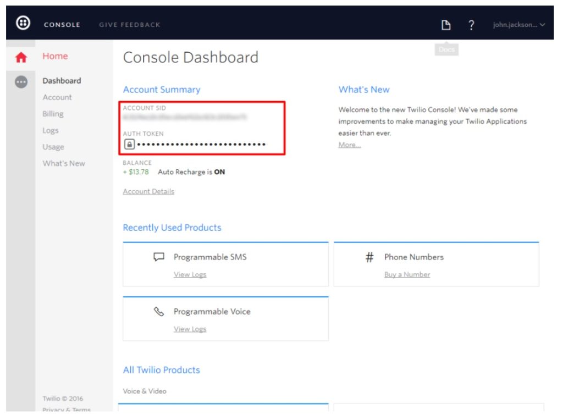Click the Twilio logo icon
563x414 pixels.
point(23,23)
